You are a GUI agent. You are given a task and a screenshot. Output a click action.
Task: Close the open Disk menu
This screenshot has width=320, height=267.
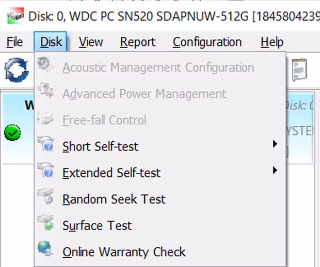51,42
